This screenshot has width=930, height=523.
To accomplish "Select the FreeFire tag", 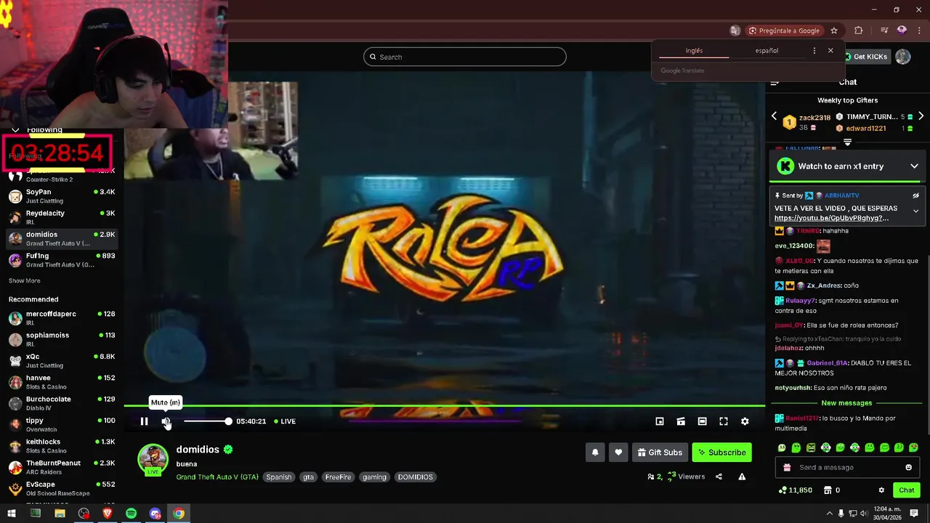I will pyautogui.click(x=338, y=477).
